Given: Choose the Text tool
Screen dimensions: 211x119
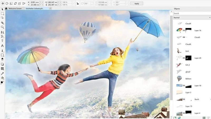Looking at the screenshot, I should pyautogui.click(x=2, y=45).
